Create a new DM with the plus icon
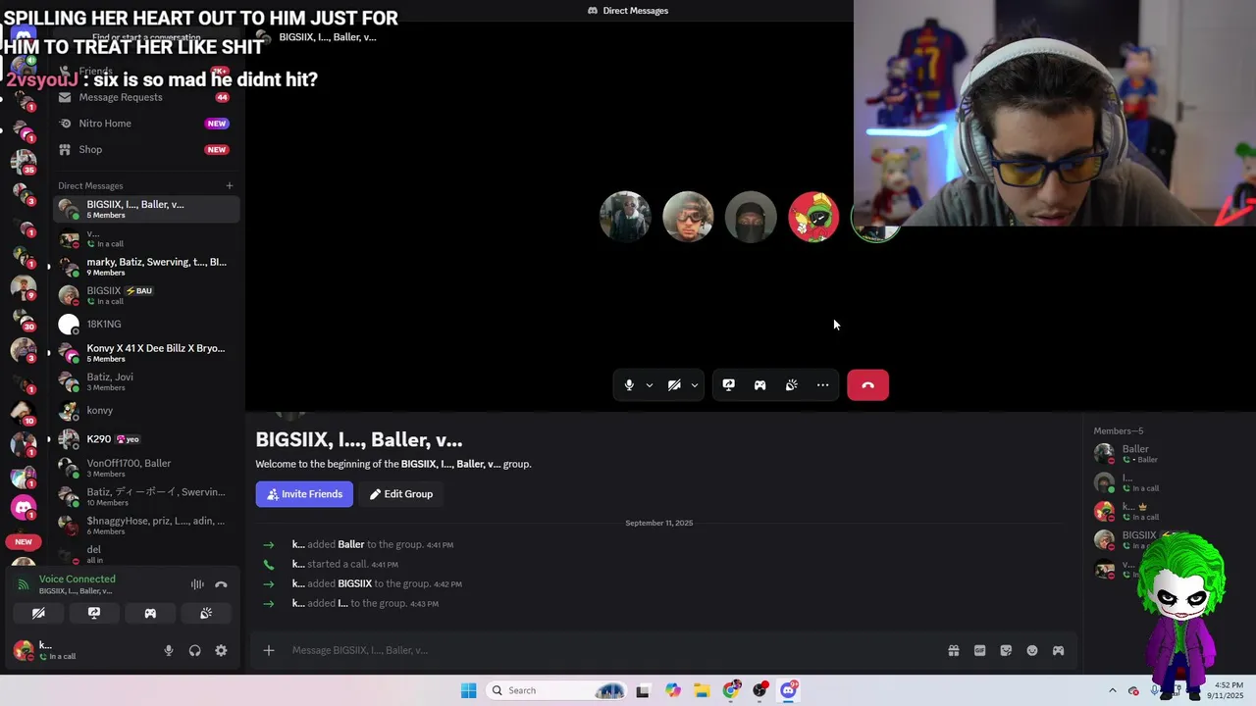 [x=230, y=185]
